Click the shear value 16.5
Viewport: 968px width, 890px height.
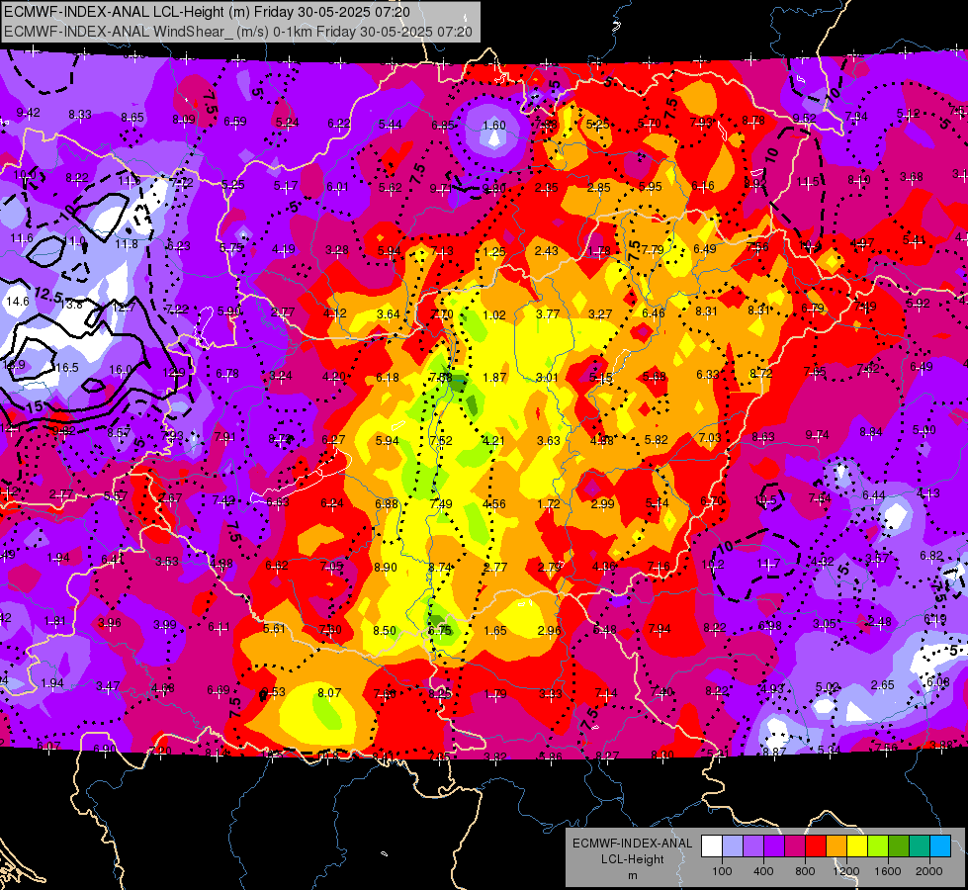tap(66, 368)
